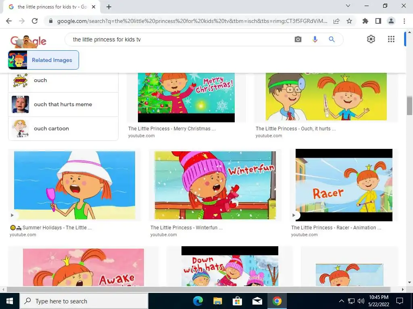Image resolution: width=413 pixels, height=309 pixels.
Task: Click 'The Little Princess - Winterfun' title
Action: [x=186, y=228]
